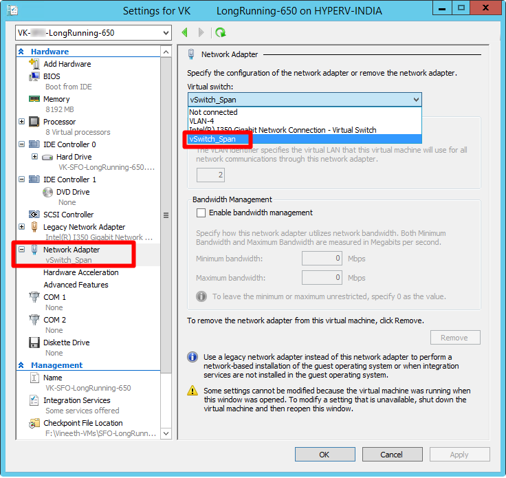The height and width of the screenshot is (478, 506).
Task: Click the Name text-cursor icon
Action: (x=34, y=378)
